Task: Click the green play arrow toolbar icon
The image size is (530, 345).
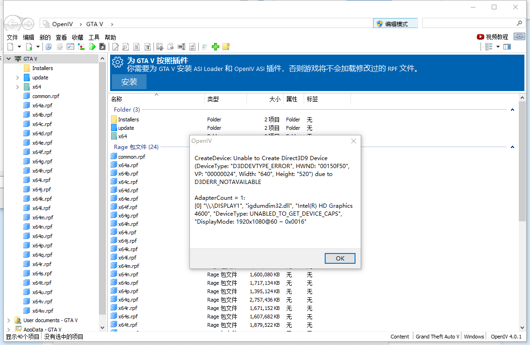Action: (92, 47)
